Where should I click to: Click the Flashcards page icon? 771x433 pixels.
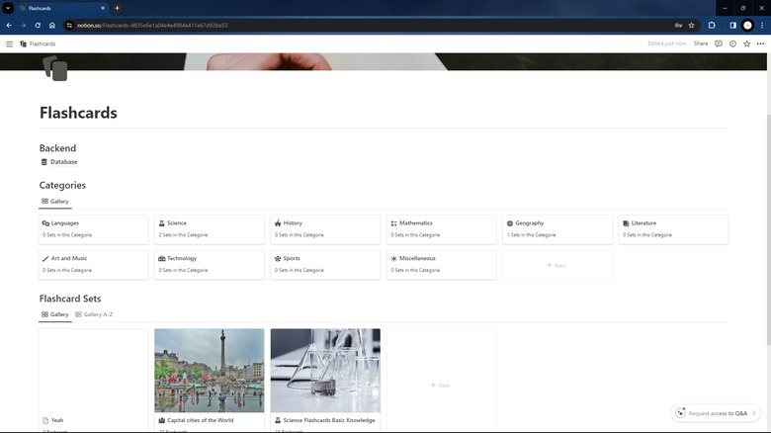54,68
